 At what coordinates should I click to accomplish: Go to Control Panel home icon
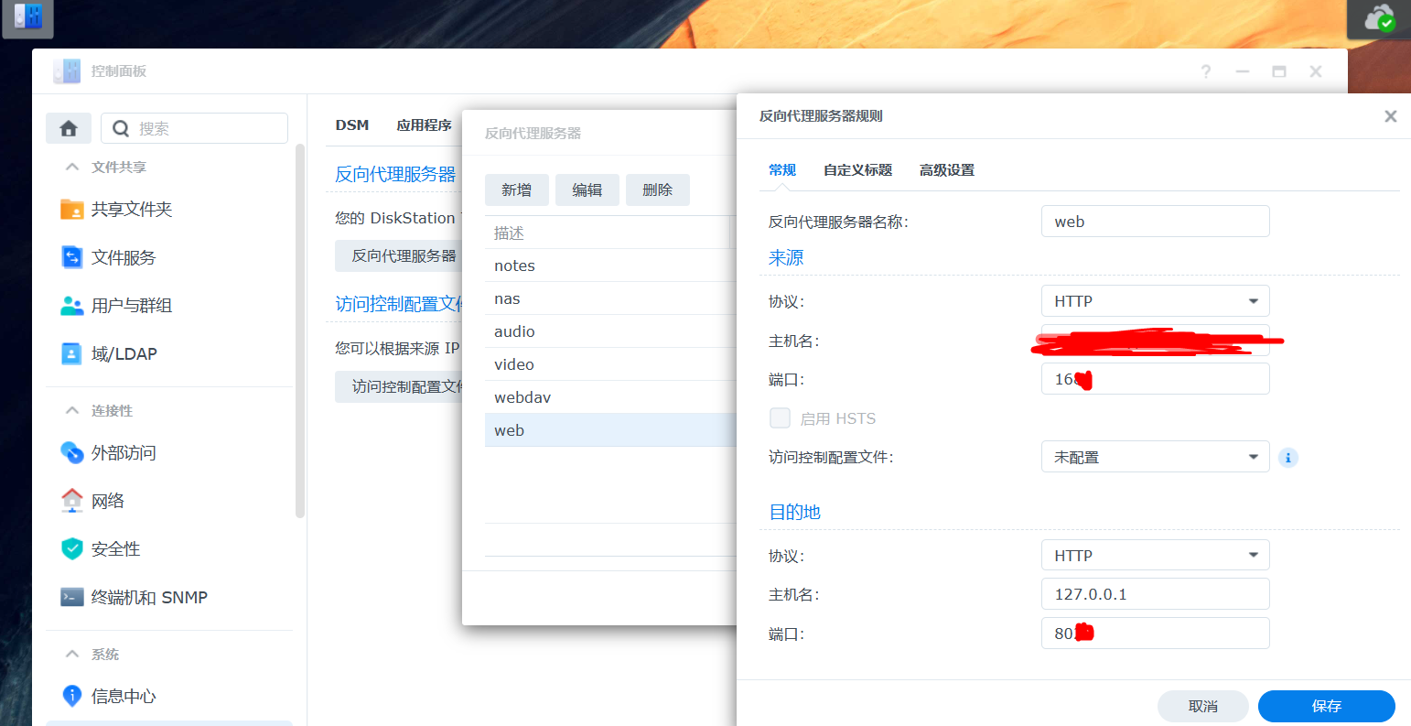69,128
